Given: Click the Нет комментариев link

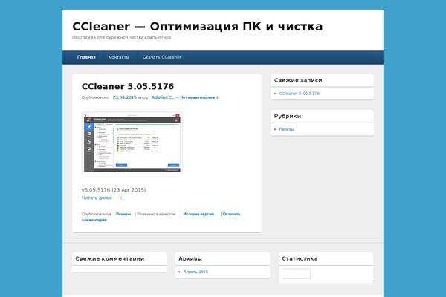Looking at the screenshot, I should click(199, 97).
